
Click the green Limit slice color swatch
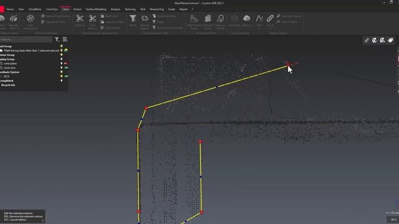pyautogui.click(x=66, y=68)
